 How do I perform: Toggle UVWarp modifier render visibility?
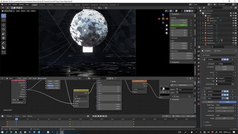coord(227,60)
